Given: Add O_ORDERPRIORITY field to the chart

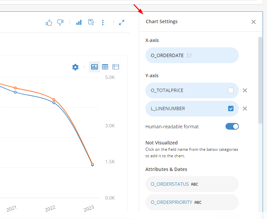Looking at the screenshot, I should 192,202.
